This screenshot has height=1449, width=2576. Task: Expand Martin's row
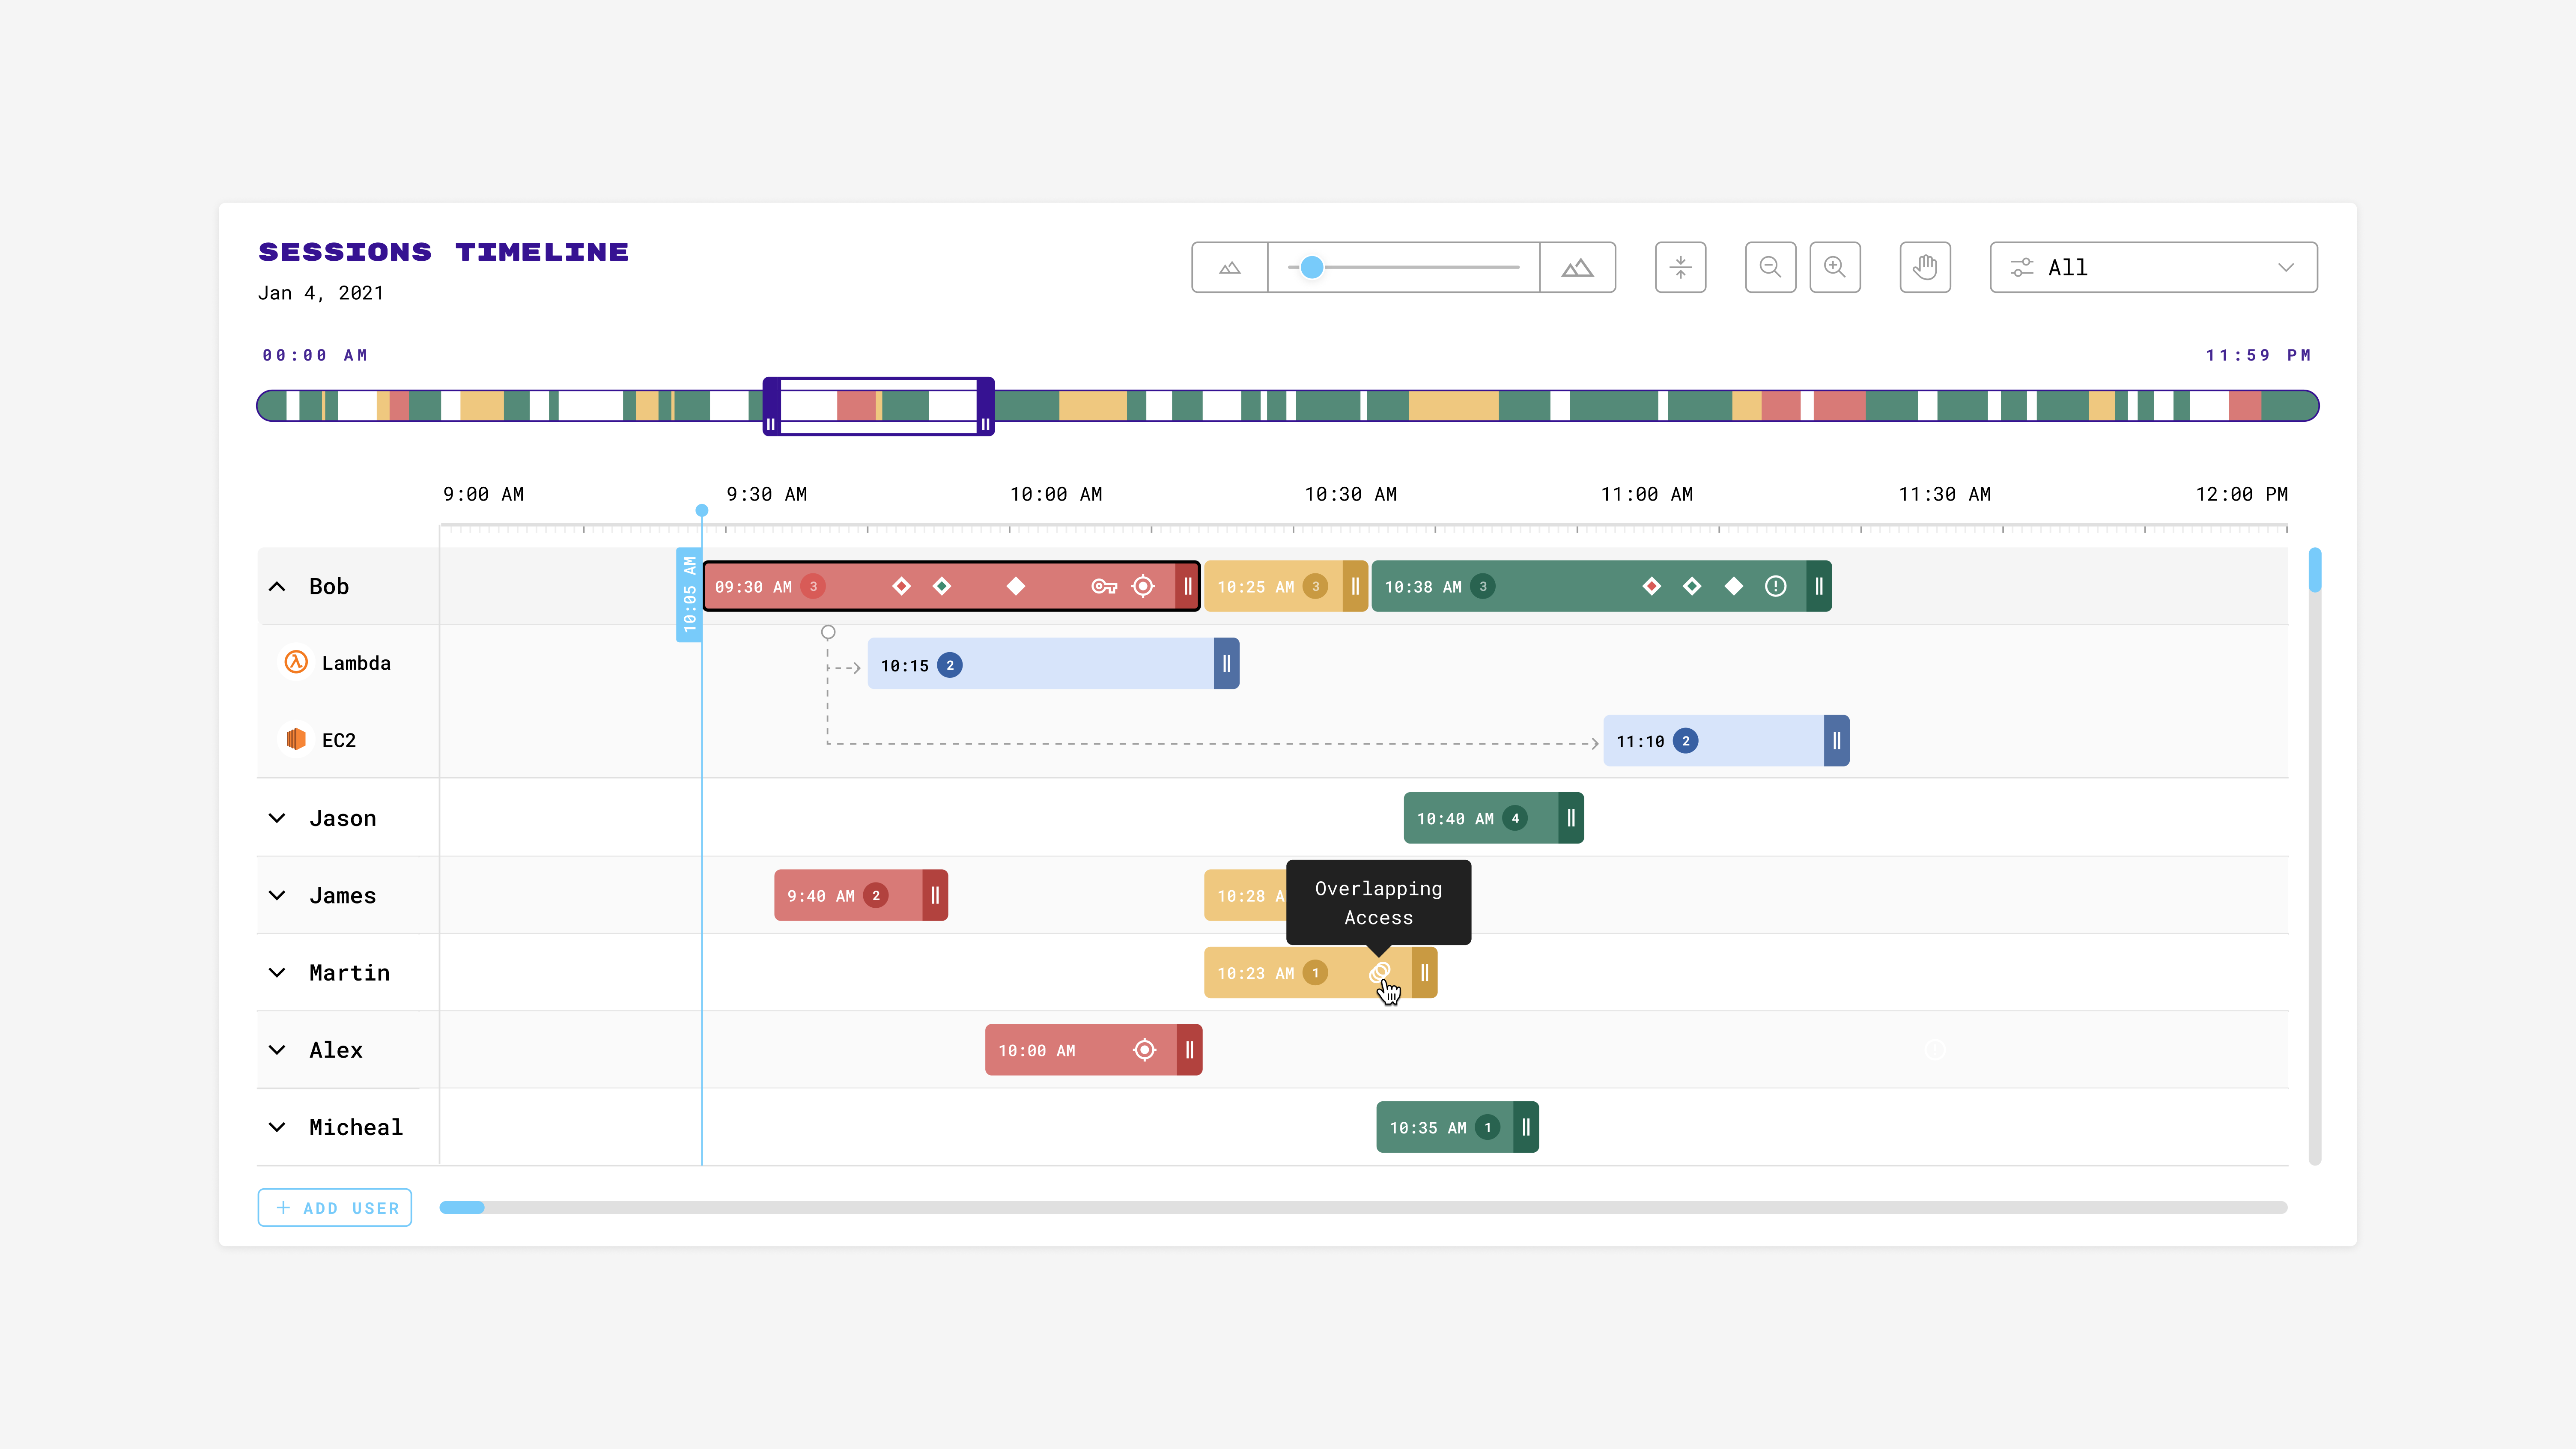[x=278, y=972]
